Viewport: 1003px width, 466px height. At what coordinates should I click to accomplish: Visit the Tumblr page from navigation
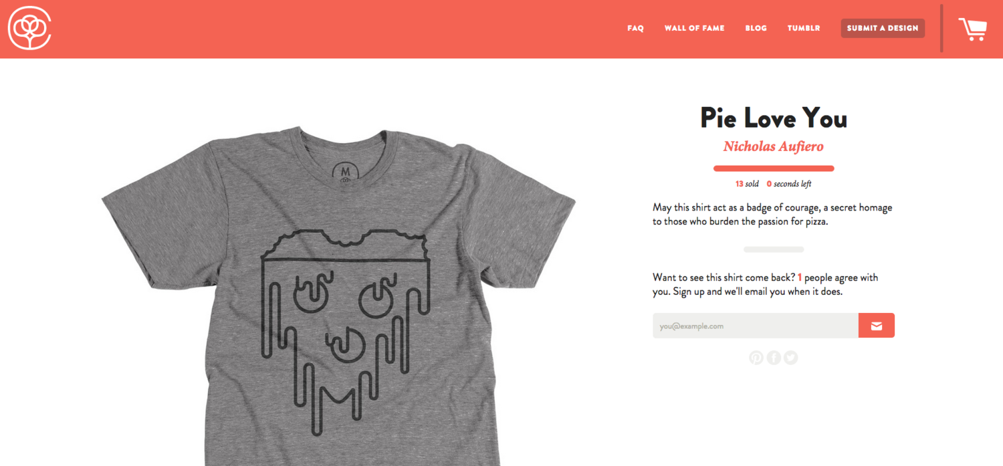coord(804,29)
